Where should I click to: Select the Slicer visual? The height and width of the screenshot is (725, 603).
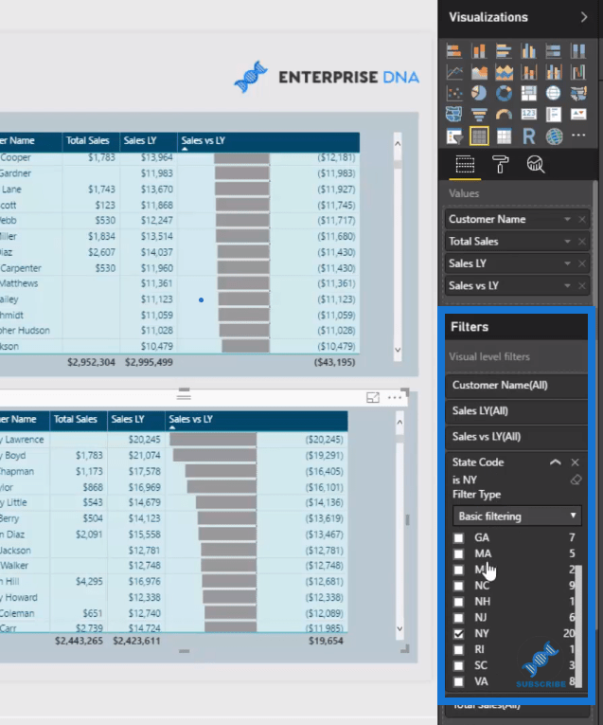[x=454, y=136]
